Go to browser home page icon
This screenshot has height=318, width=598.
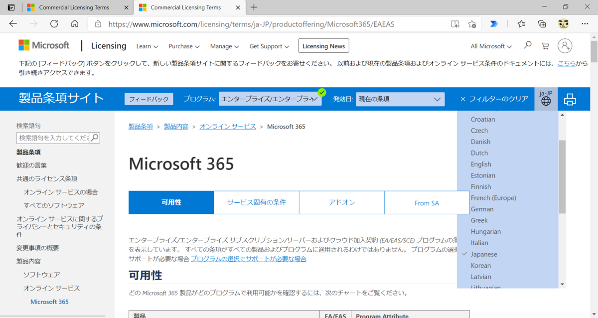[x=75, y=23]
